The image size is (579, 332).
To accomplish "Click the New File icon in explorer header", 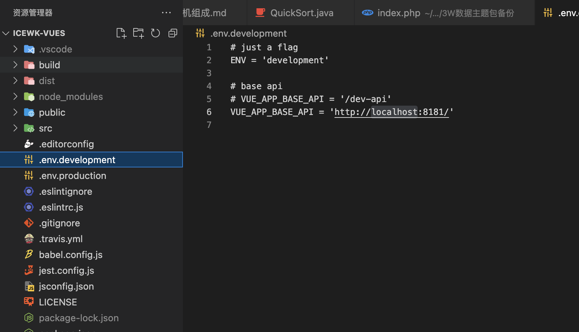I will click(x=121, y=33).
